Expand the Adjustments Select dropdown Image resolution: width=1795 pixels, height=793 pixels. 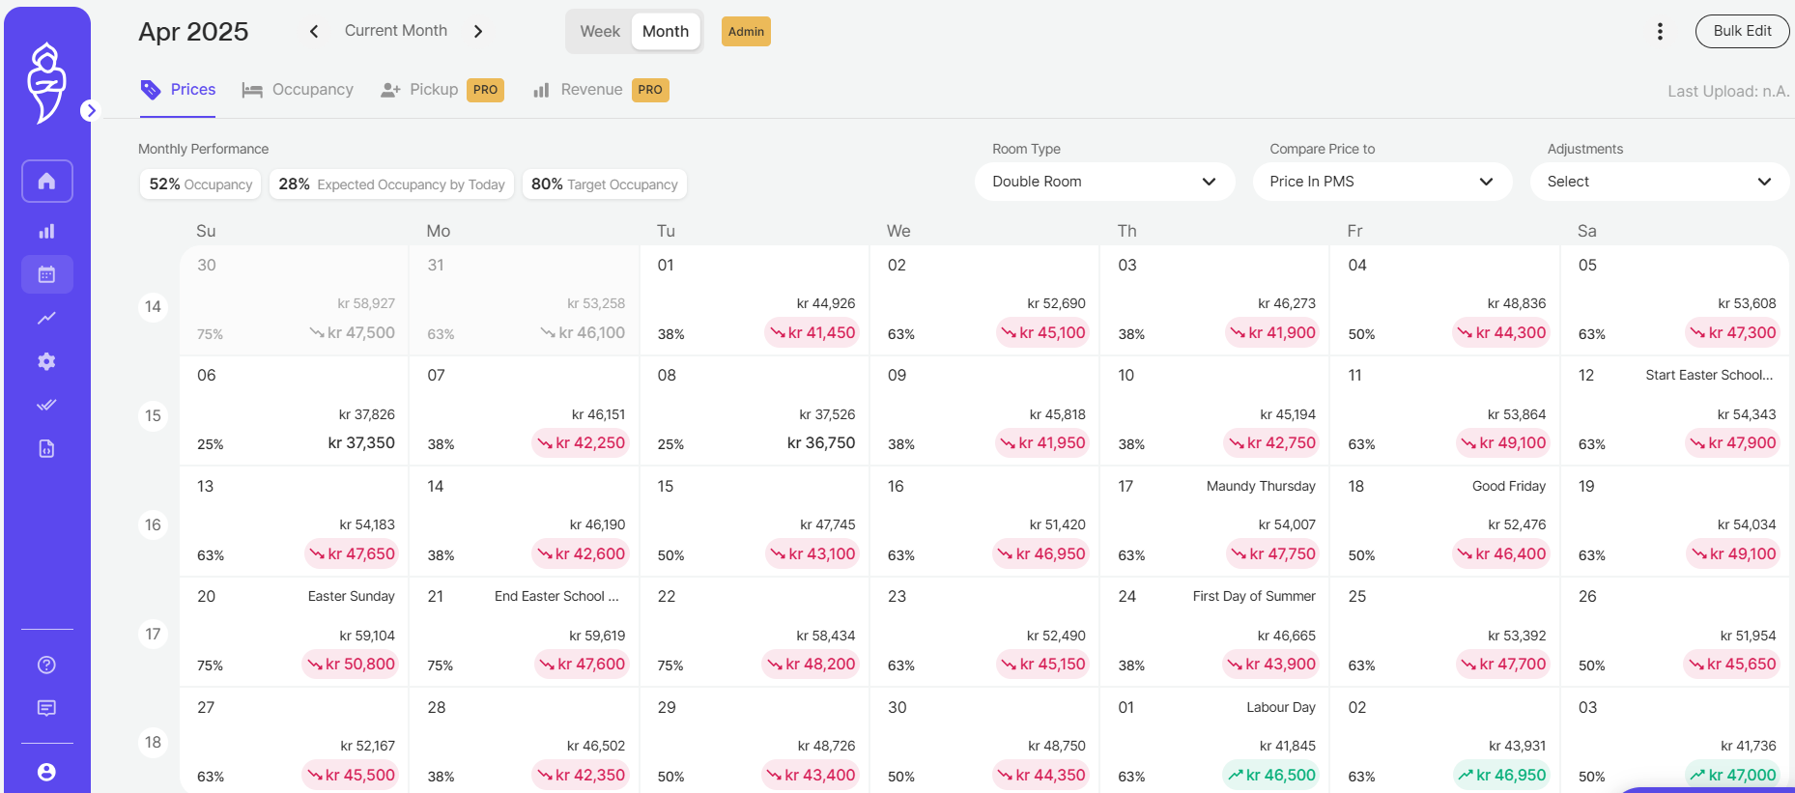tap(1658, 182)
